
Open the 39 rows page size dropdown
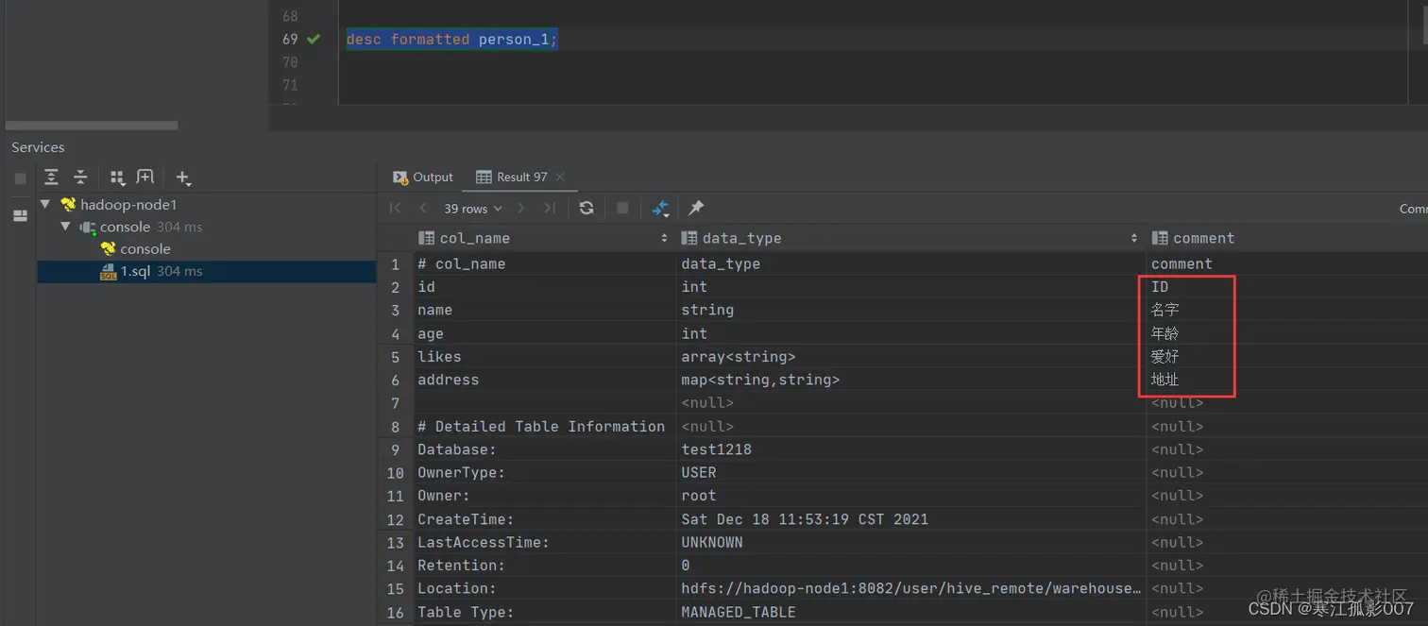click(473, 208)
